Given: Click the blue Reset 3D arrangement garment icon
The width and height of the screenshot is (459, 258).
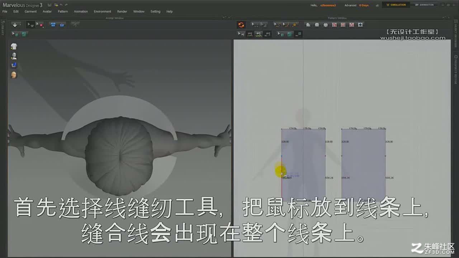Looking at the screenshot, I should click(62, 25).
